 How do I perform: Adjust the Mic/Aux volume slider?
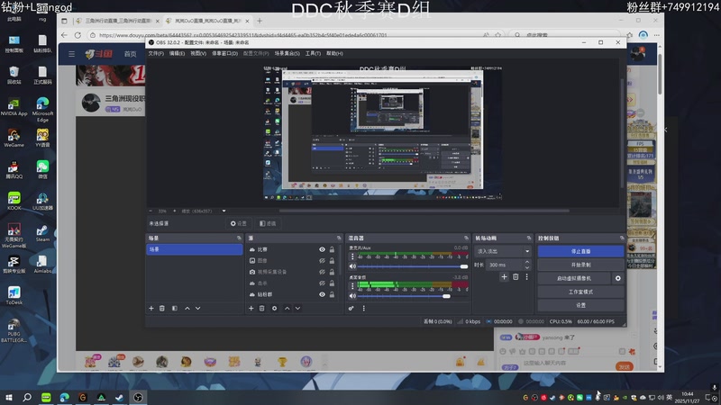[x=413, y=266]
